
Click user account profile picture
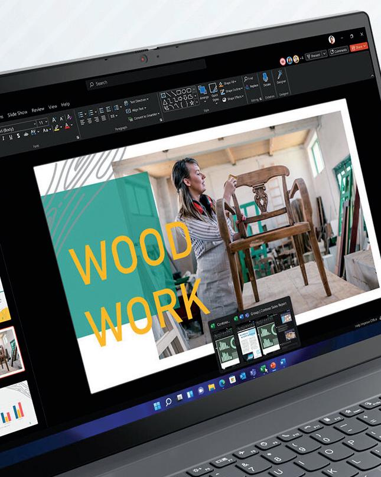pos(331,40)
